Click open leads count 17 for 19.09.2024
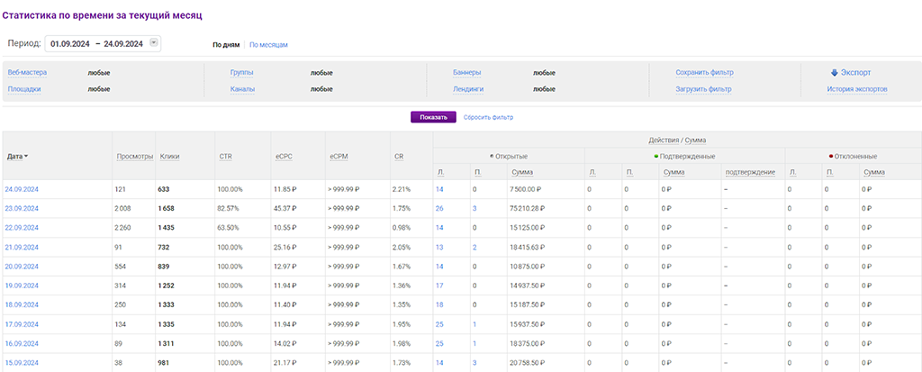Screen dimensions: 922x372 coord(439,286)
